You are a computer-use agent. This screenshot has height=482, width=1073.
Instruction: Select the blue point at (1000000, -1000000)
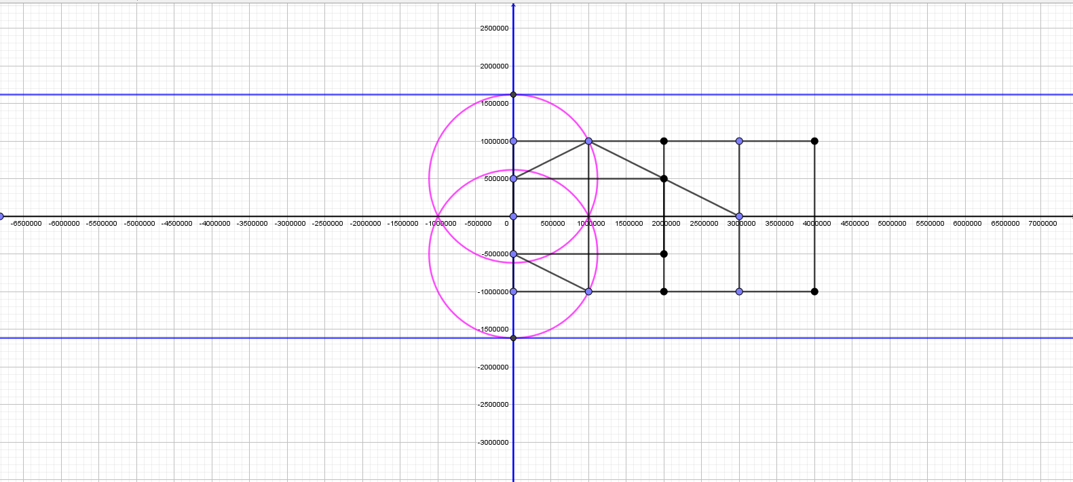point(588,292)
